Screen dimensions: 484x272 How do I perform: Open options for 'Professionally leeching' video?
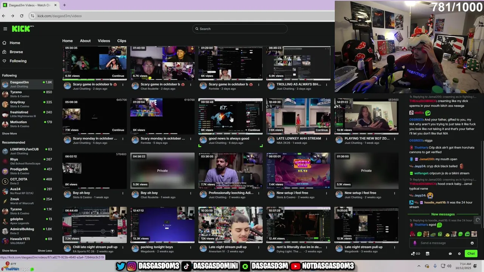[259, 193]
